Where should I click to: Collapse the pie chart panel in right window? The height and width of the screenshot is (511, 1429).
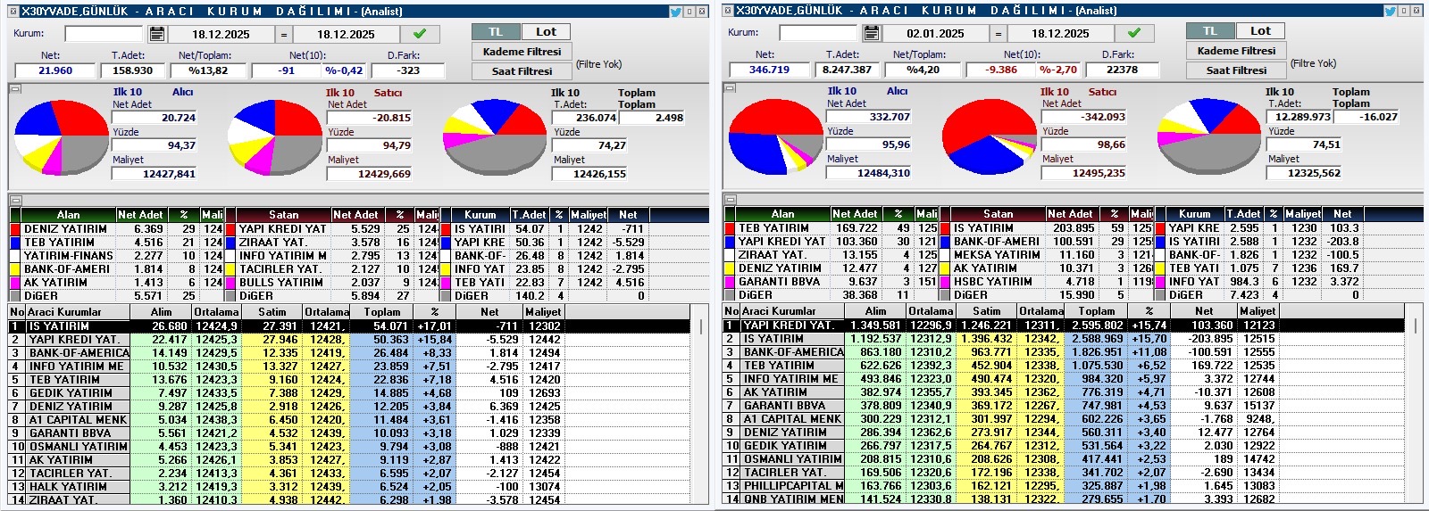[x=730, y=87]
